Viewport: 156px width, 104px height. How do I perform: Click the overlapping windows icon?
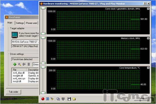58,99
